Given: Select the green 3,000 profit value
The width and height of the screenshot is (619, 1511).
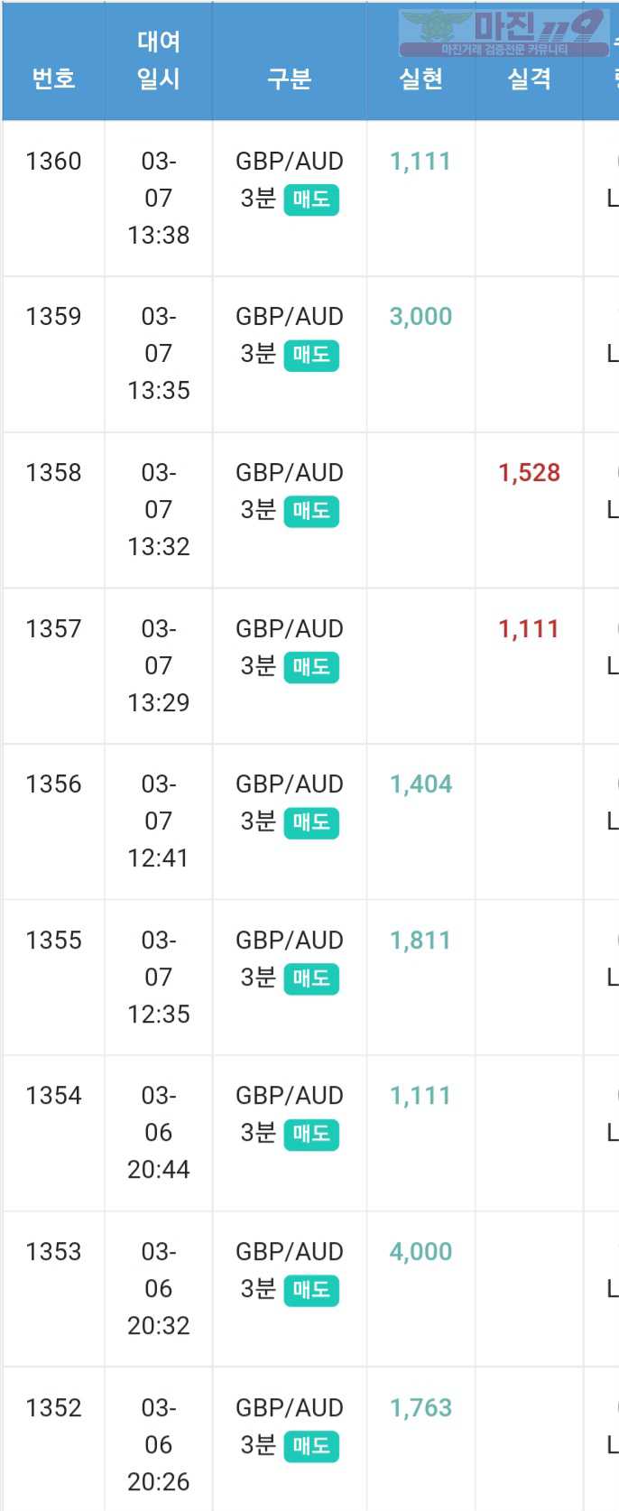Looking at the screenshot, I should pyautogui.click(x=420, y=317).
